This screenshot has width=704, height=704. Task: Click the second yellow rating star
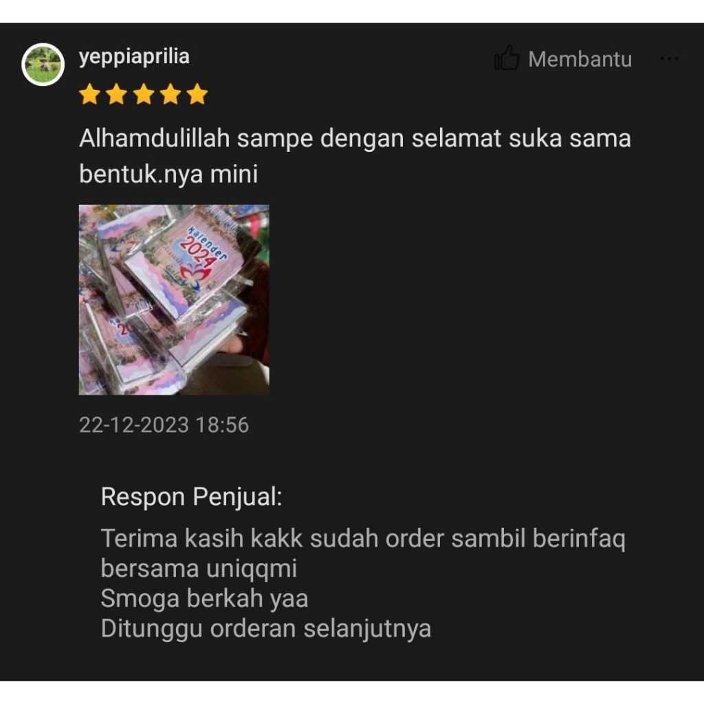(x=117, y=94)
